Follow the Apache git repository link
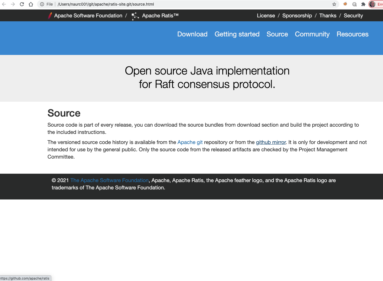Screen dimensions: 383x281 click(190, 142)
